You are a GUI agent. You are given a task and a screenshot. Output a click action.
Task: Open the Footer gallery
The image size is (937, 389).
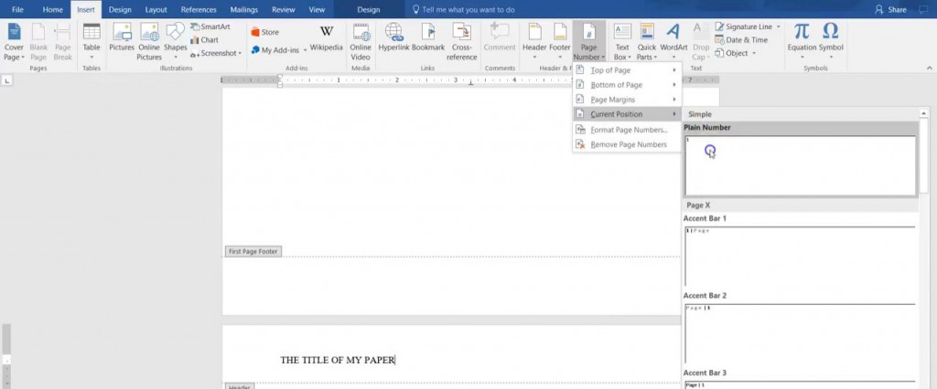click(560, 42)
